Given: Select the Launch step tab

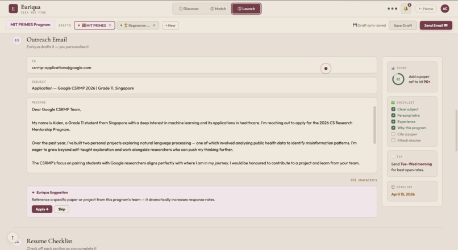Looking at the screenshot, I should pyautogui.click(x=246, y=9).
